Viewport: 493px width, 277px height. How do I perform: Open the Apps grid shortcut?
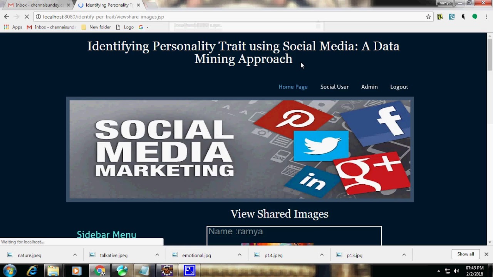click(x=13, y=27)
